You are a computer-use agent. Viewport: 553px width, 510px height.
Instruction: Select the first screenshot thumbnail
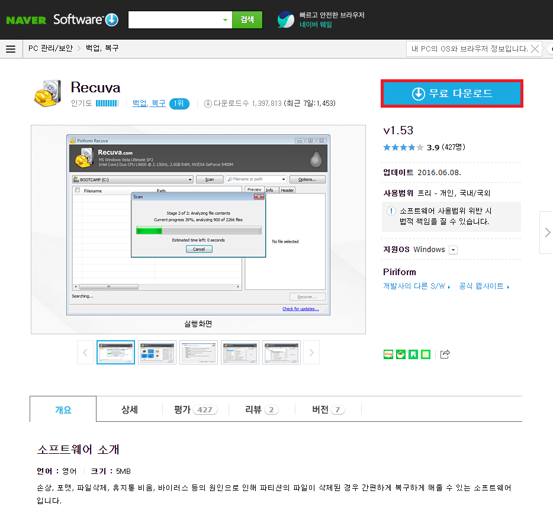[x=115, y=353]
